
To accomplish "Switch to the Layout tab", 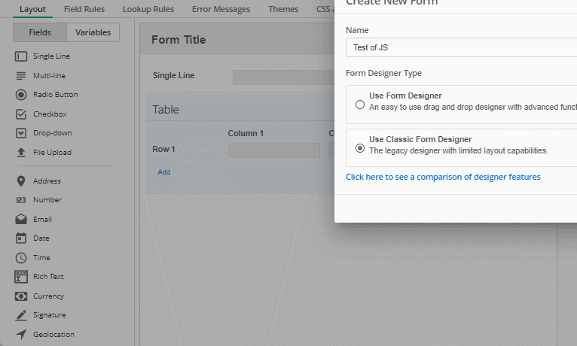I will [x=32, y=9].
